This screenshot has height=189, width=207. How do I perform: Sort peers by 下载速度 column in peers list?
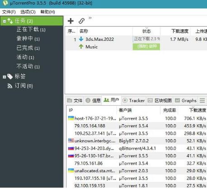click(193, 110)
